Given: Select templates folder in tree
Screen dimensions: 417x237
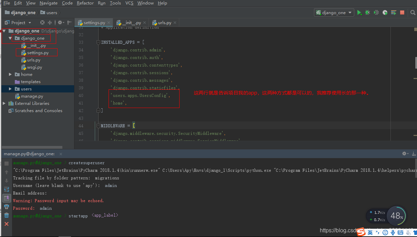Looking at the screenshot, I should point(31,82).
